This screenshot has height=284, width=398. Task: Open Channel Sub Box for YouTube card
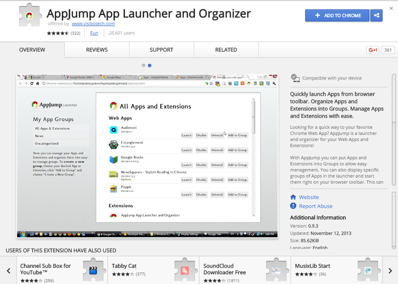(x=62, y=270)
